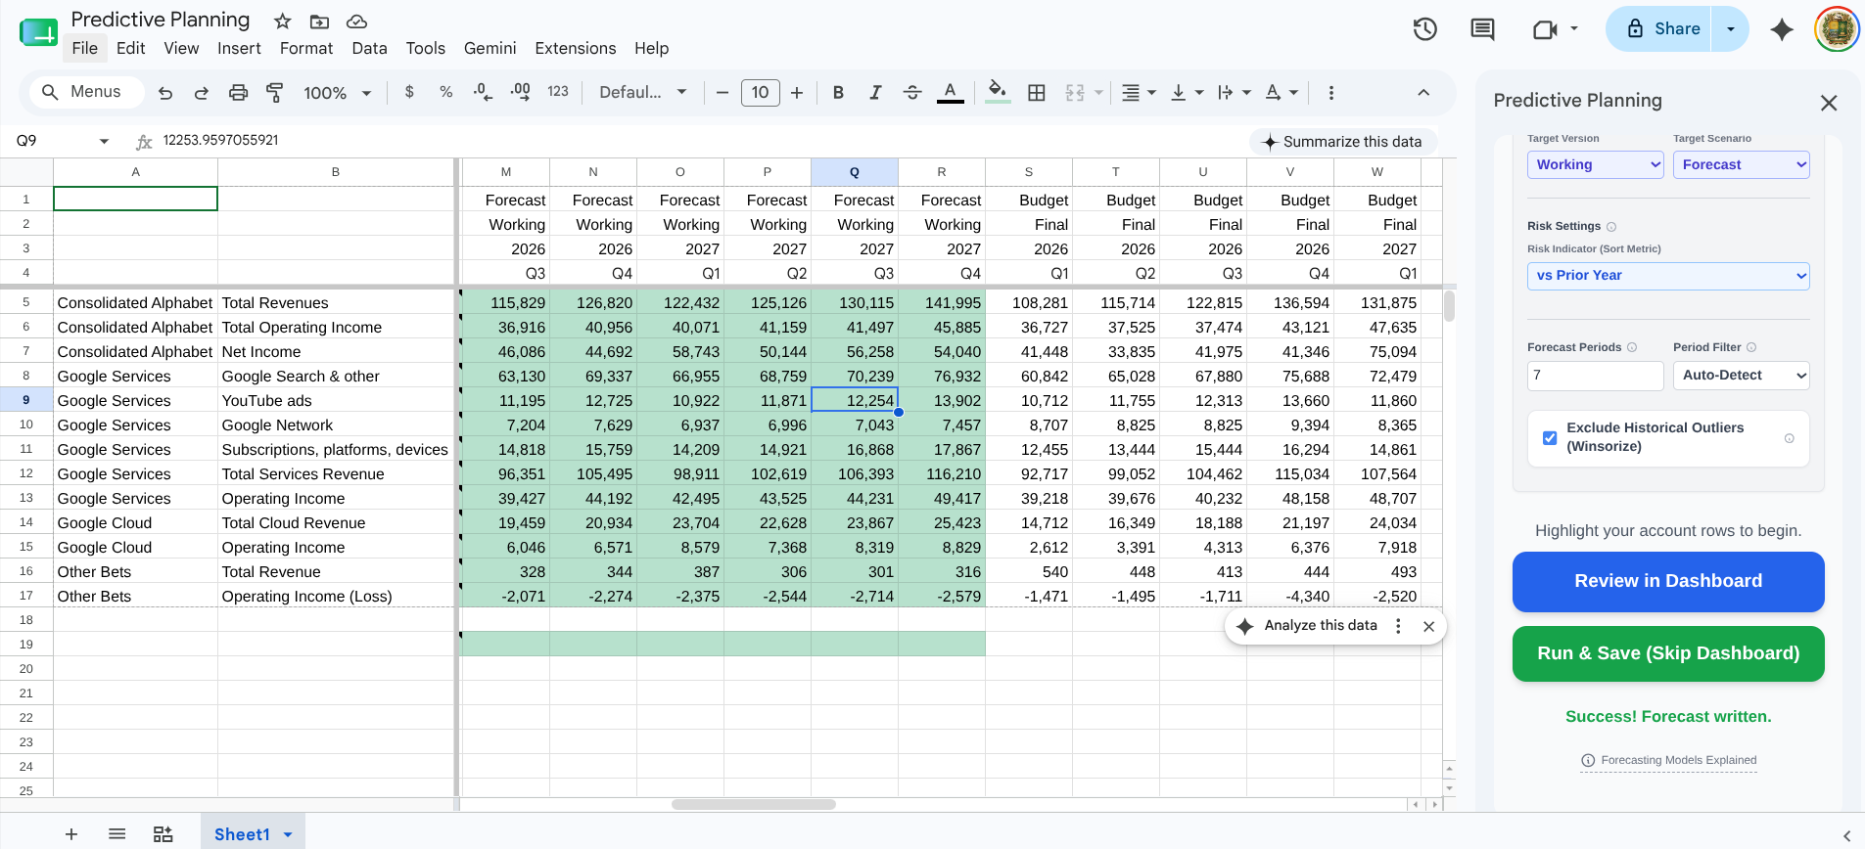Screen dimensions: 1865x849
Task: Open the info icon beside Period Filter
Action: pos(1751,347)
